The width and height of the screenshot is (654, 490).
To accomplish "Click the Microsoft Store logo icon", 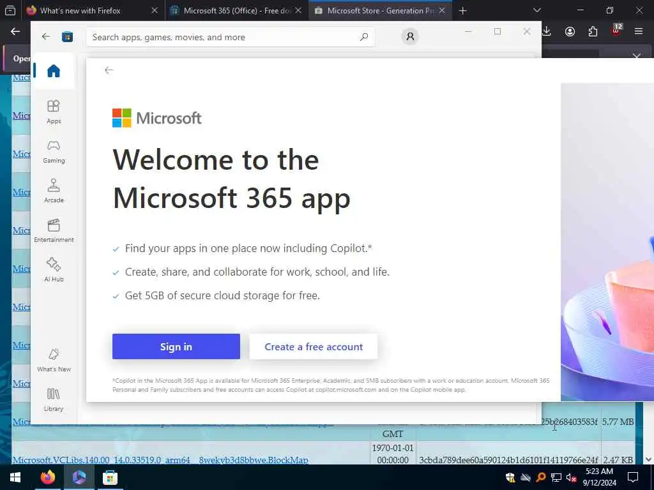I will click(67, 36).
